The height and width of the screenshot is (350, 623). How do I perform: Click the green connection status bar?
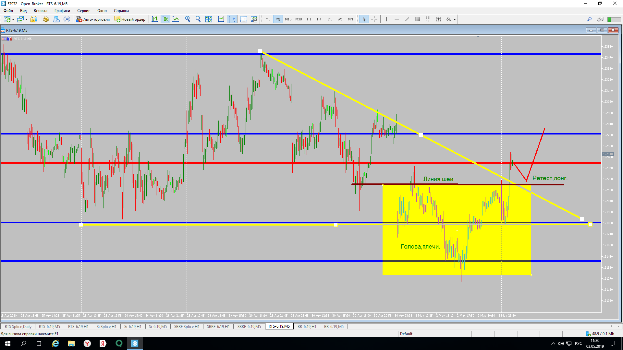coord(614,19)
